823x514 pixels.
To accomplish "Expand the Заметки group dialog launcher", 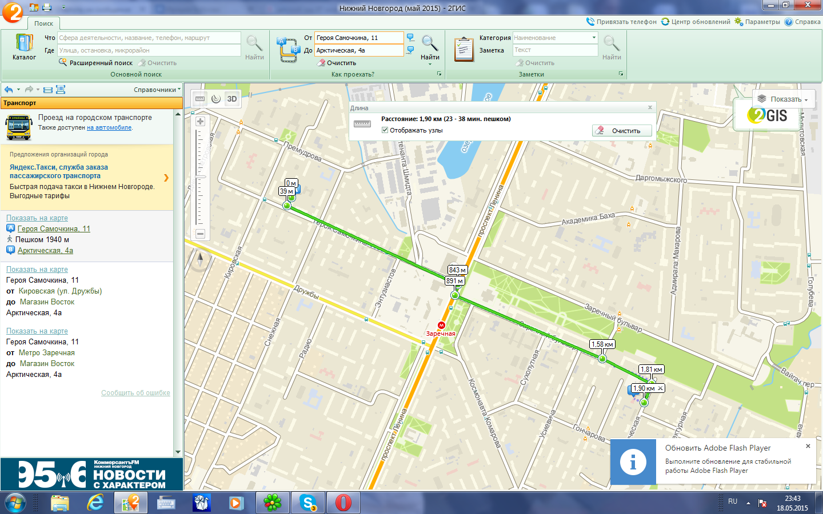I will [x=621, y=74].
